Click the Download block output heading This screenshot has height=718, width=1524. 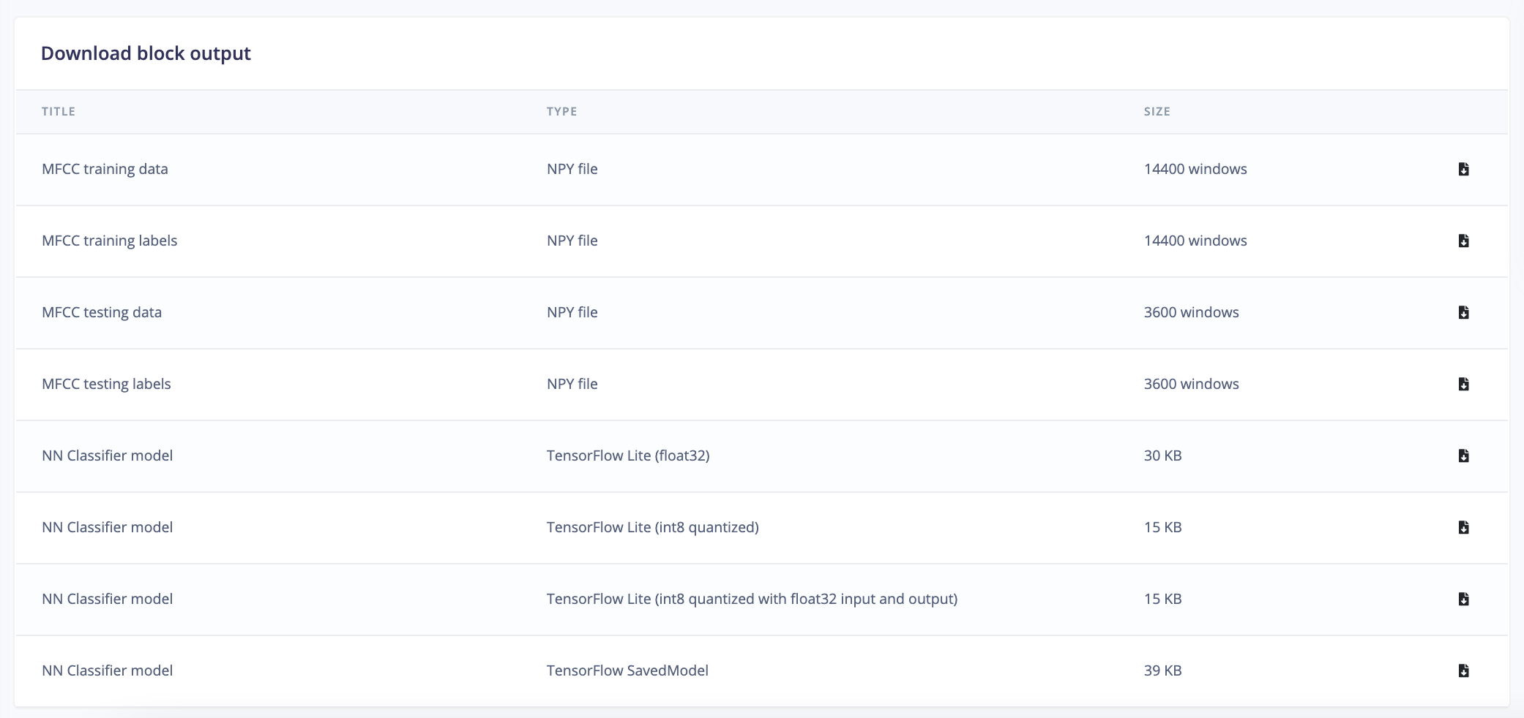[x=146, y=53]
